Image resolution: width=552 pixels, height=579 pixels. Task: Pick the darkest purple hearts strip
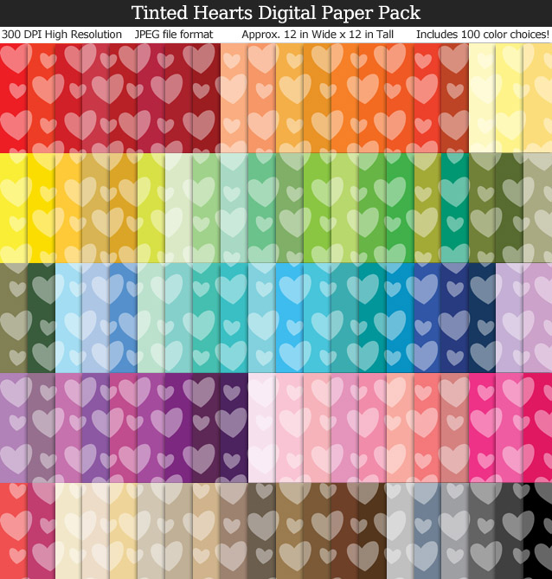(234, 428)
